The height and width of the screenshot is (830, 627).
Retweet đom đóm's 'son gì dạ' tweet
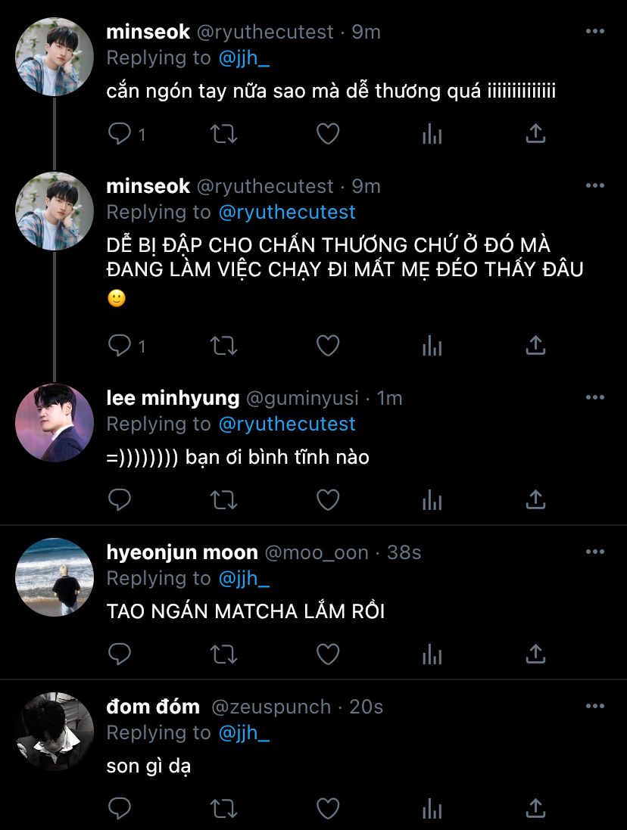pos(223,809)
